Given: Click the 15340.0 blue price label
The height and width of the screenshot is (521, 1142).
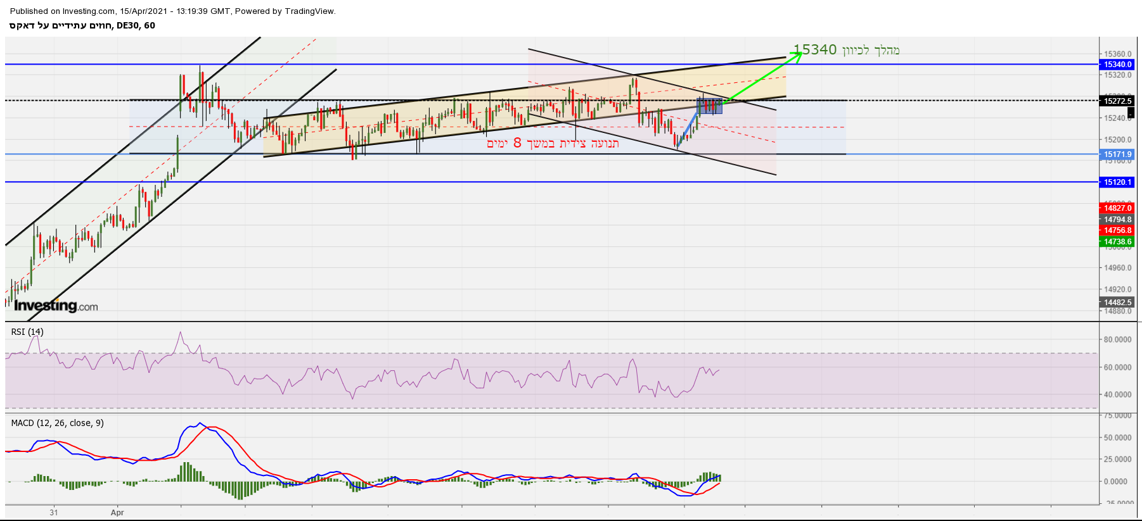Looking at the screenshot, I should [1117, 65].
